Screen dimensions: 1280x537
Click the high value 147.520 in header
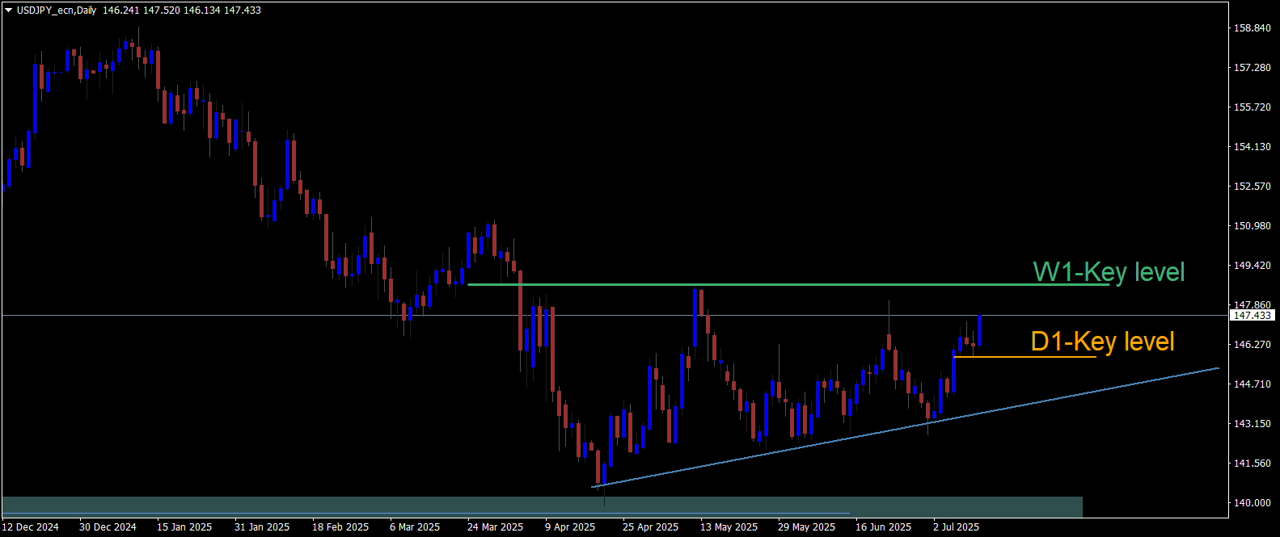(162, 10)
